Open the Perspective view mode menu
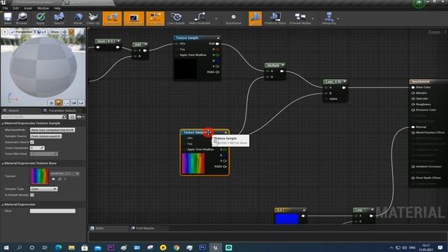This screenshot has height=252, width=448. [x=22, y=32]
